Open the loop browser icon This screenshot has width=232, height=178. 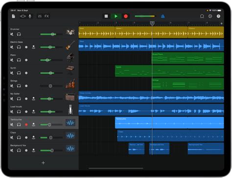(x=202, y=16)
